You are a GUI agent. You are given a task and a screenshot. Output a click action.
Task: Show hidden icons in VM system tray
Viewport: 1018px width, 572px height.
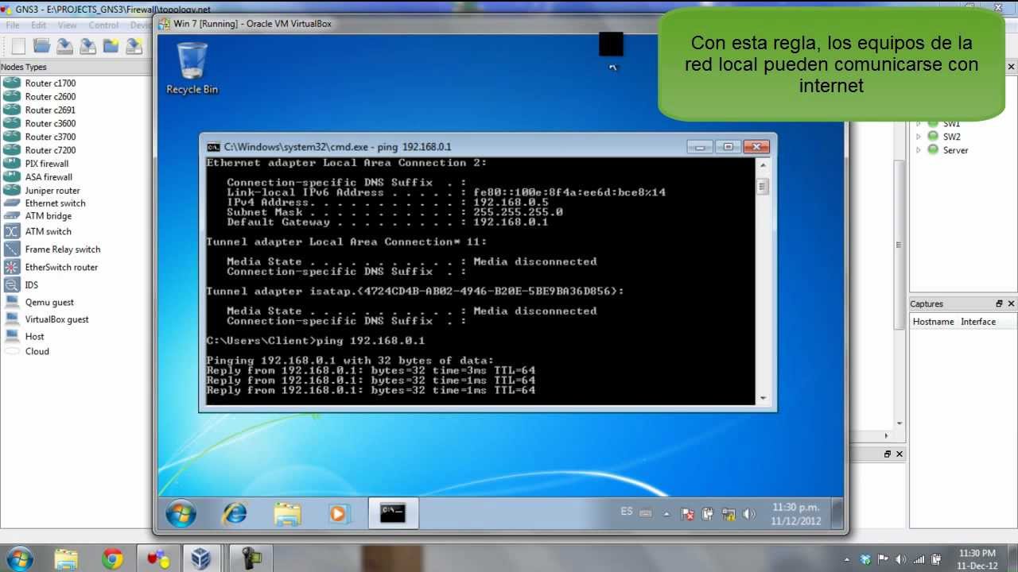click(666, 514)
